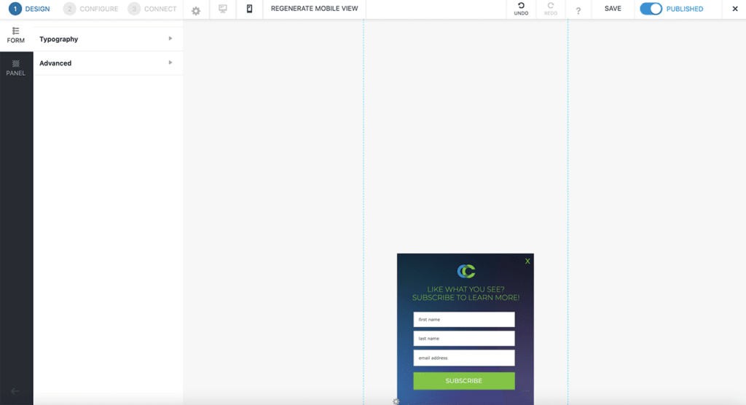The image size is (746, 405).
Task: Save the popup design
Action: click(613, 9)
